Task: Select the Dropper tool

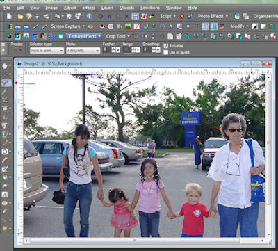Action: (x=5, y=92)
